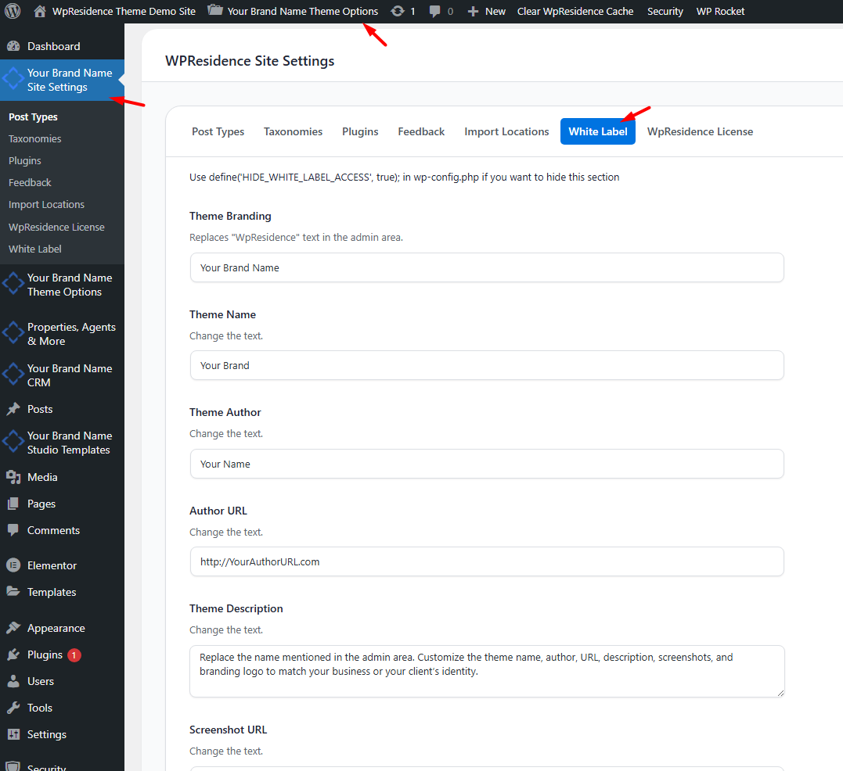Open Your Brand Name Theme Options in admin bar
The width and height of the screenshot is (843, 771).
pos(303,11)
